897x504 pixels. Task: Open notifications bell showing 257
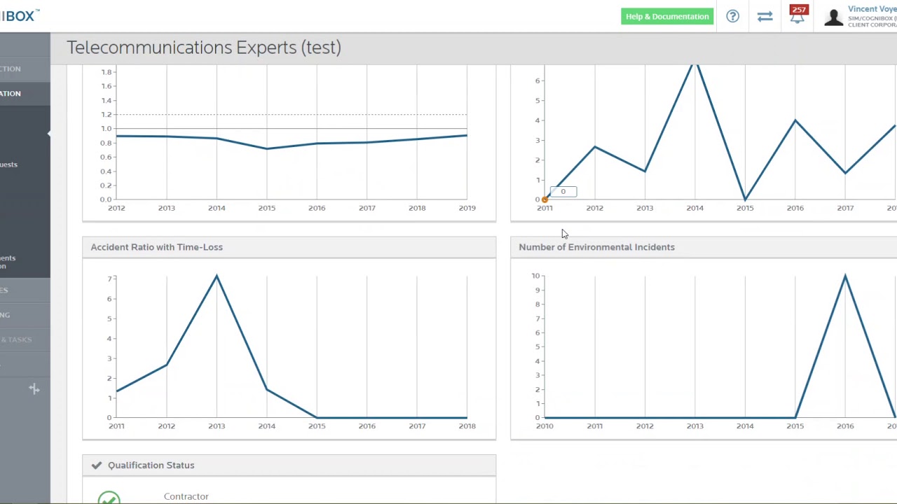(x=797, y=15)
